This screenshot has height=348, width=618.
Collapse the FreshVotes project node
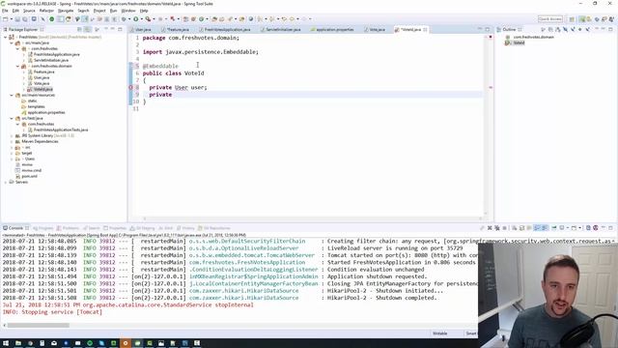(x=6, y=37)
